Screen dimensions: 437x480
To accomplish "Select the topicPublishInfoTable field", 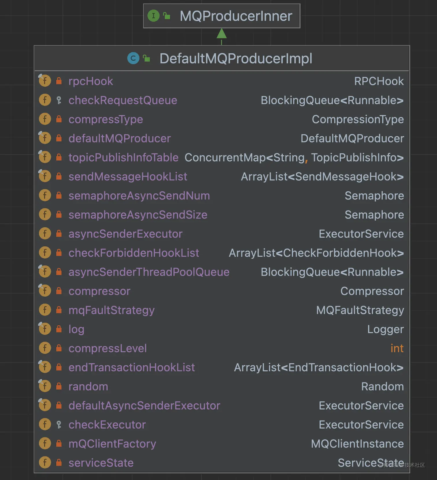I will (123, 157).
